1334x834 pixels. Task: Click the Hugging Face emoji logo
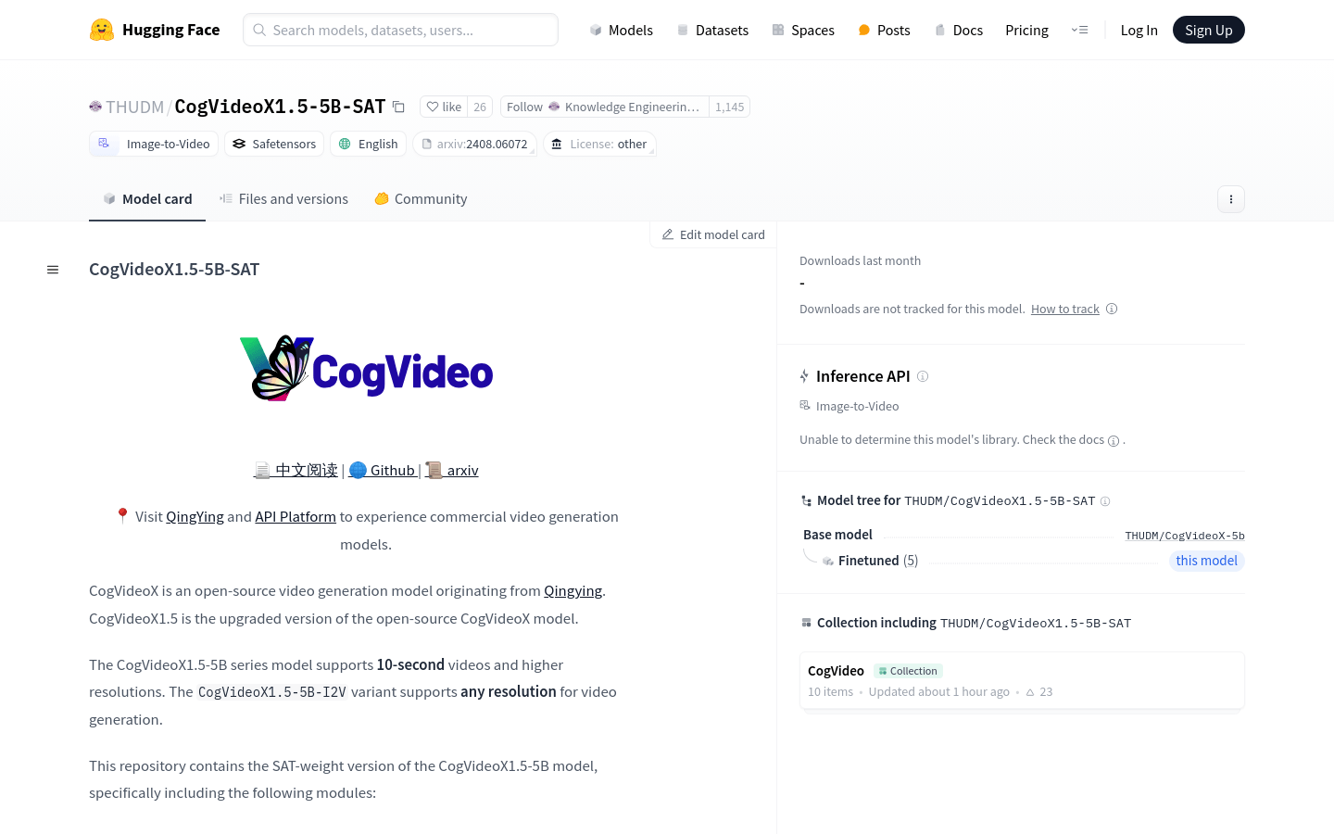tap(102, 30)
